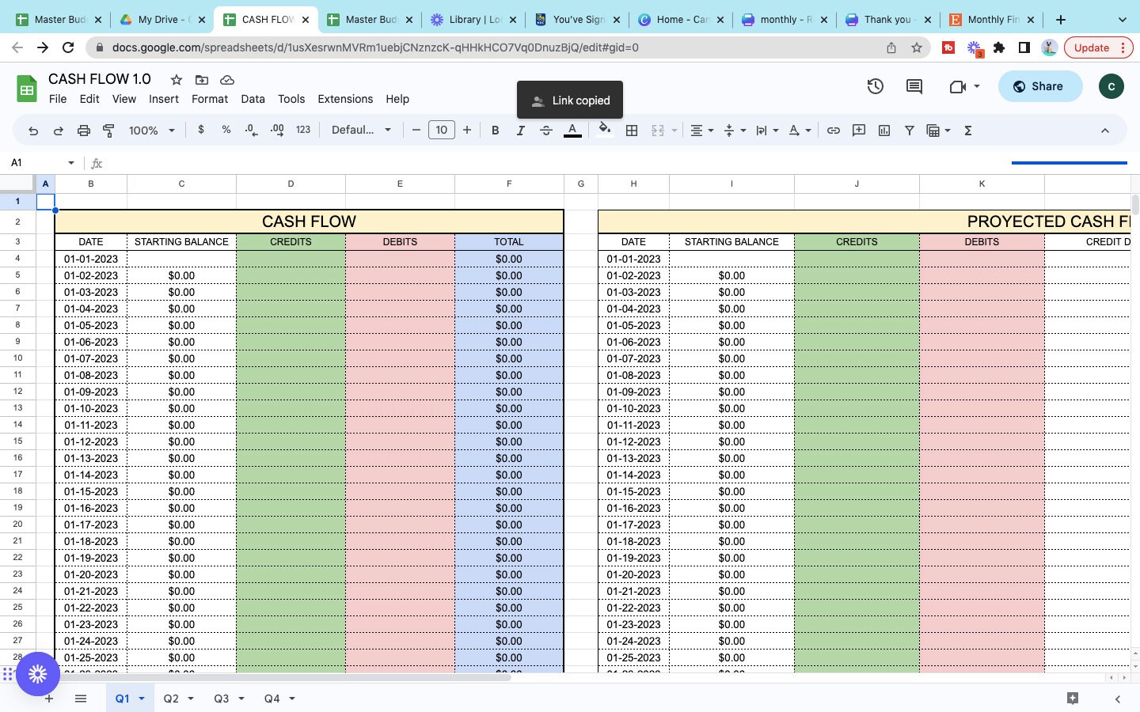Format selection as currency
The image size is (1140, 712).
coord(200,130)
